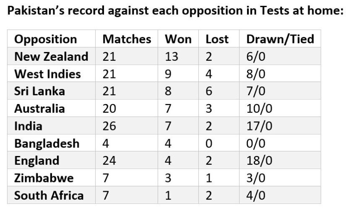This screenshot has width=346, height=208.
Task: Select the Australia row label
Action: [x=39, y=109]
